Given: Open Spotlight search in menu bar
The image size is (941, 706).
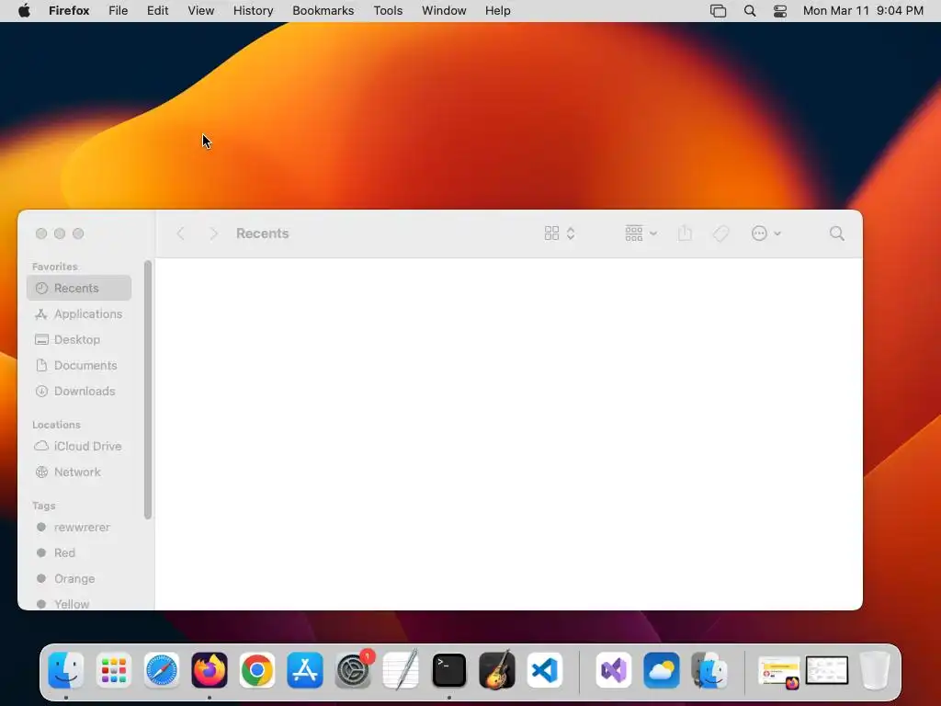Looking at the screenshot, I should tap(750, 11).
